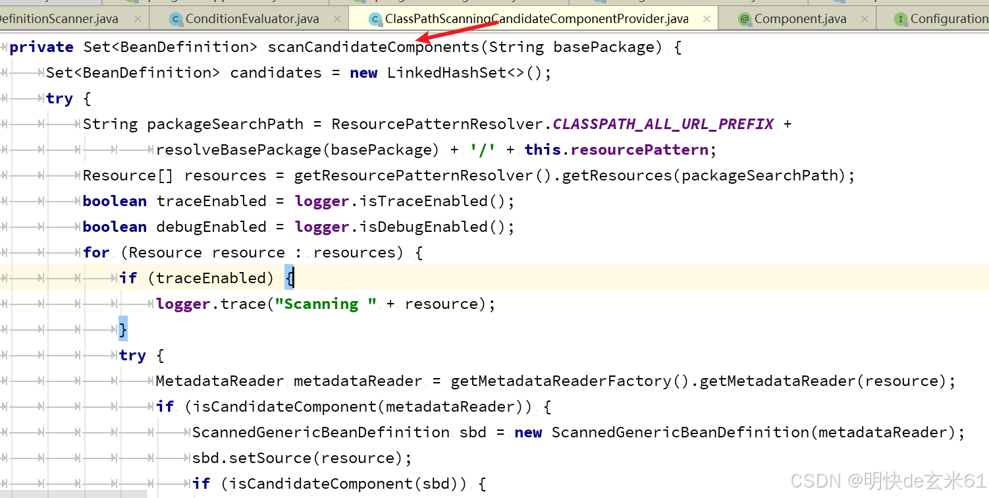Click the interface icon on Configuration tab
Image resolution: width=989 pixels, height=498 pixels.
900,19
